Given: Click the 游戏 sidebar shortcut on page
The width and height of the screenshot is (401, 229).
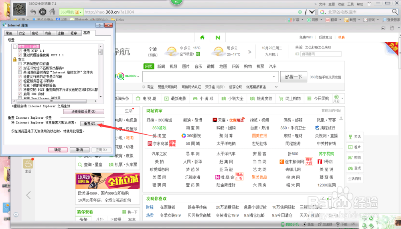Looking at the screenshot, I should pos(355,168).
